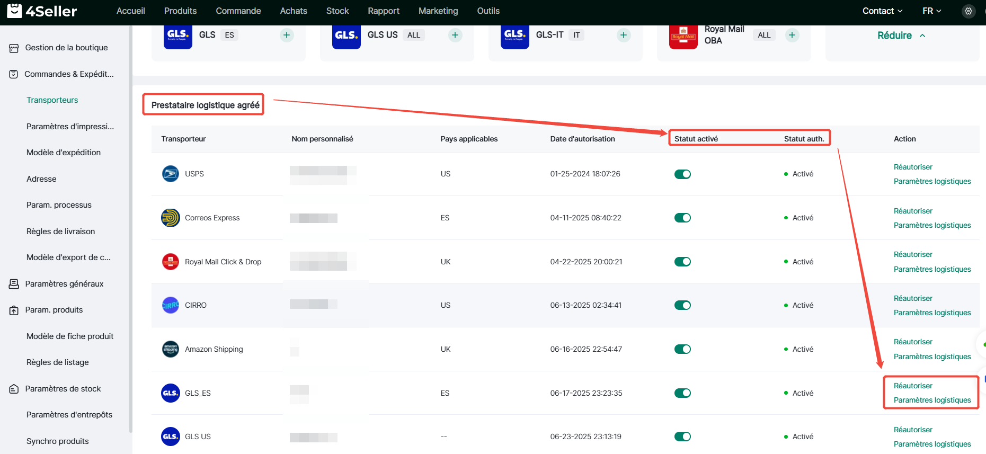Open the Contact dropdown
The height and width of the screenshot is (454, 986).
[x=882, y=11]
